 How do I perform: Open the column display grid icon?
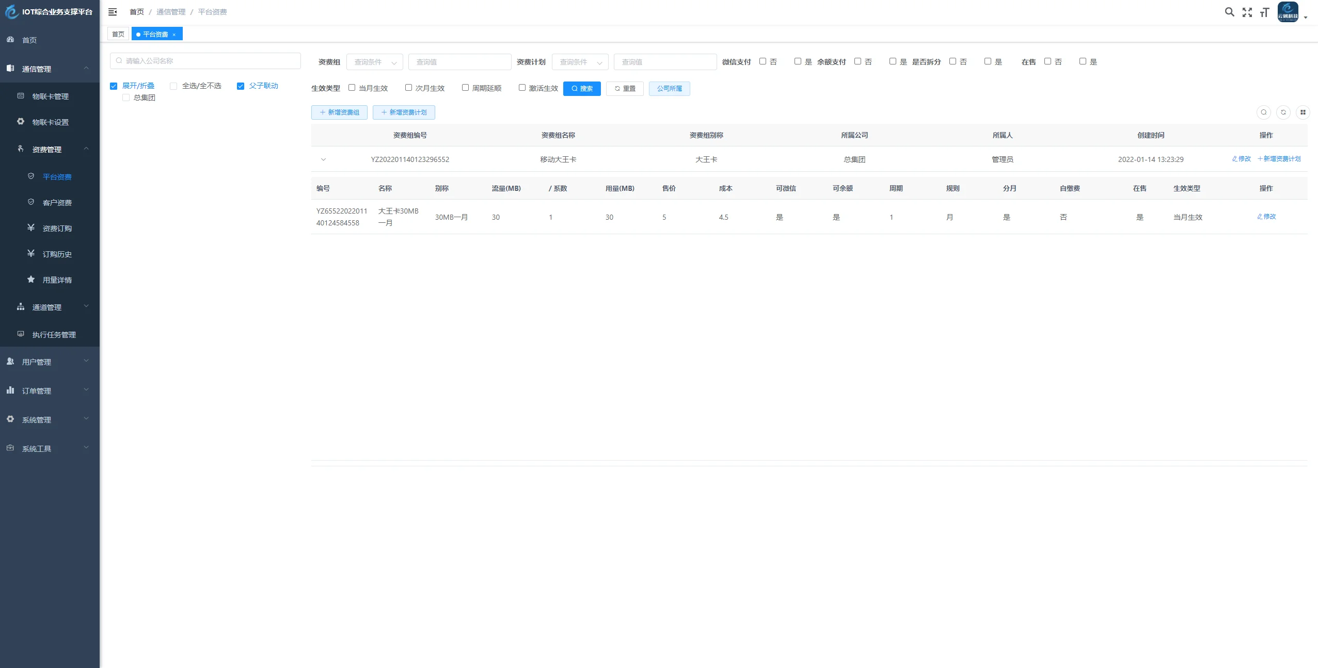pyautogui.click(x=1303, y=112)
